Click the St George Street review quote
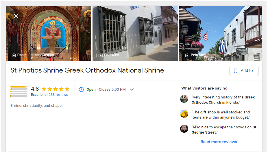 (x=224, y=130)
